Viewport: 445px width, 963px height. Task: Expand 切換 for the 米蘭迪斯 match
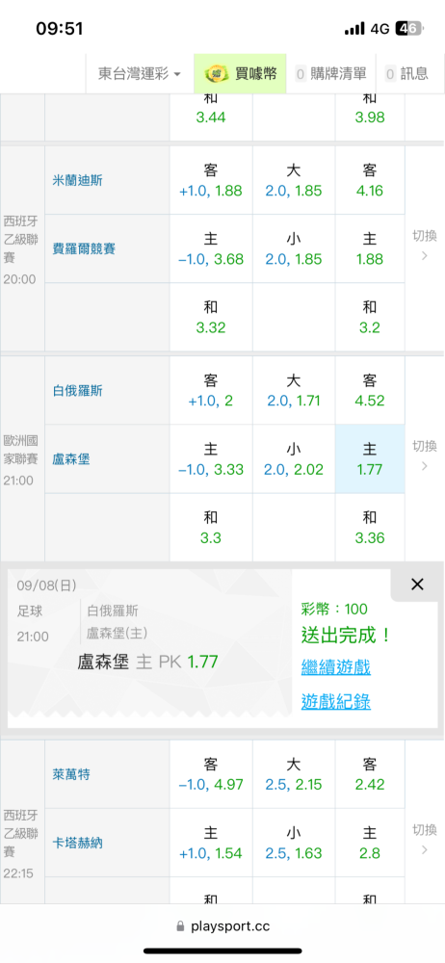(424, 245)
